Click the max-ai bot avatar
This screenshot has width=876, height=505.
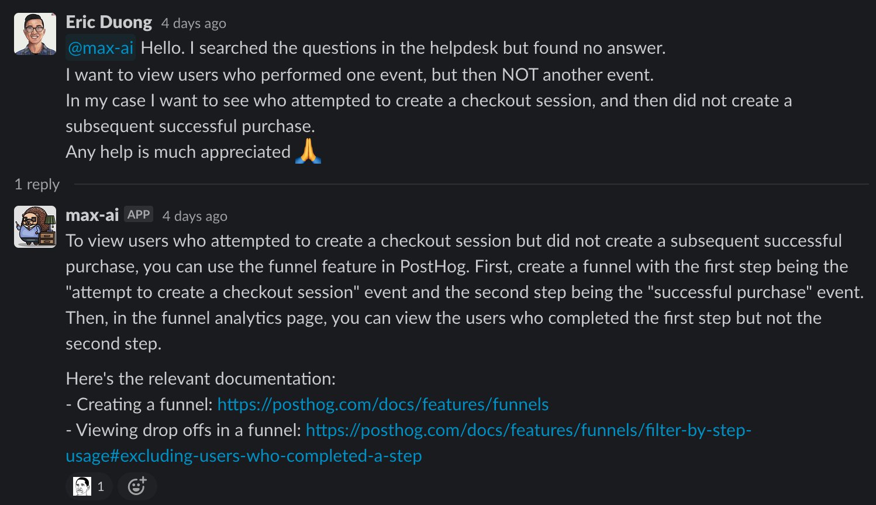tap(35, 227)
